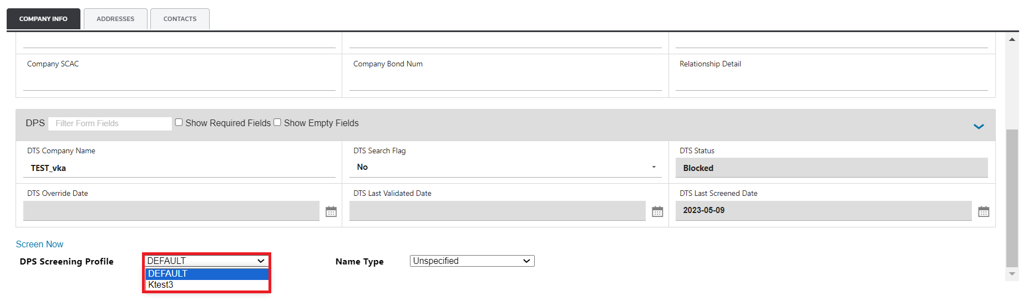Switch to Addresses tab
Viewport: 1024px width, 301px height.
click(x=115, y=19)
